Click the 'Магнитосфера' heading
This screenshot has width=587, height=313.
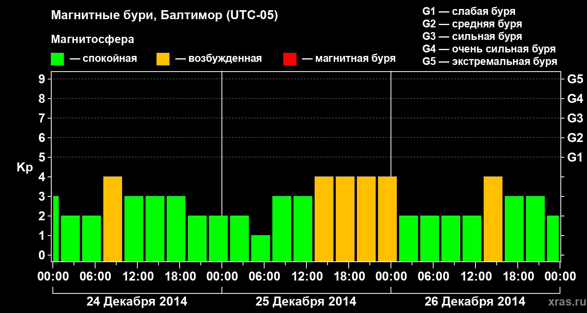coord(93,40)
